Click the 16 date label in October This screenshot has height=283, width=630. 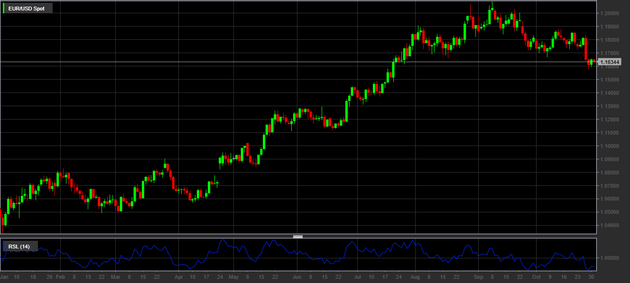point(564,276)
